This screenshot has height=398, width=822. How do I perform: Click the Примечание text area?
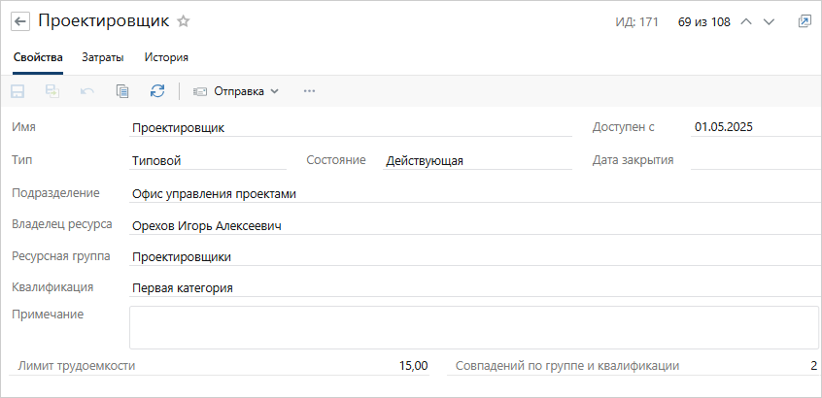[473, 327]
